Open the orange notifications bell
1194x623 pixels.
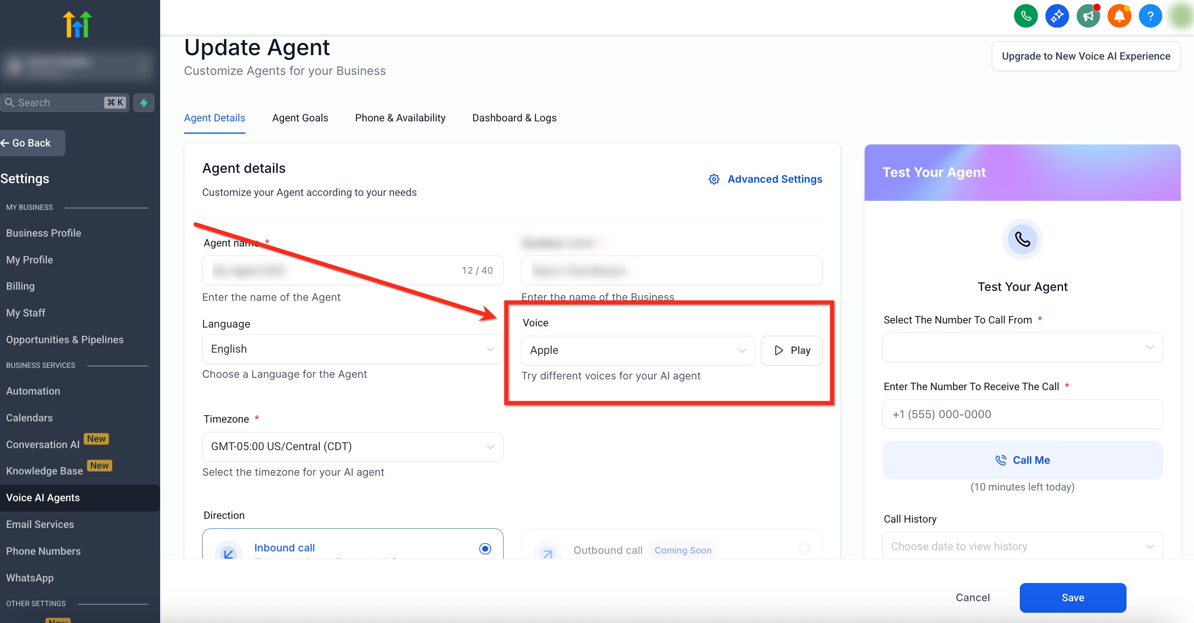pos(1118,16)
